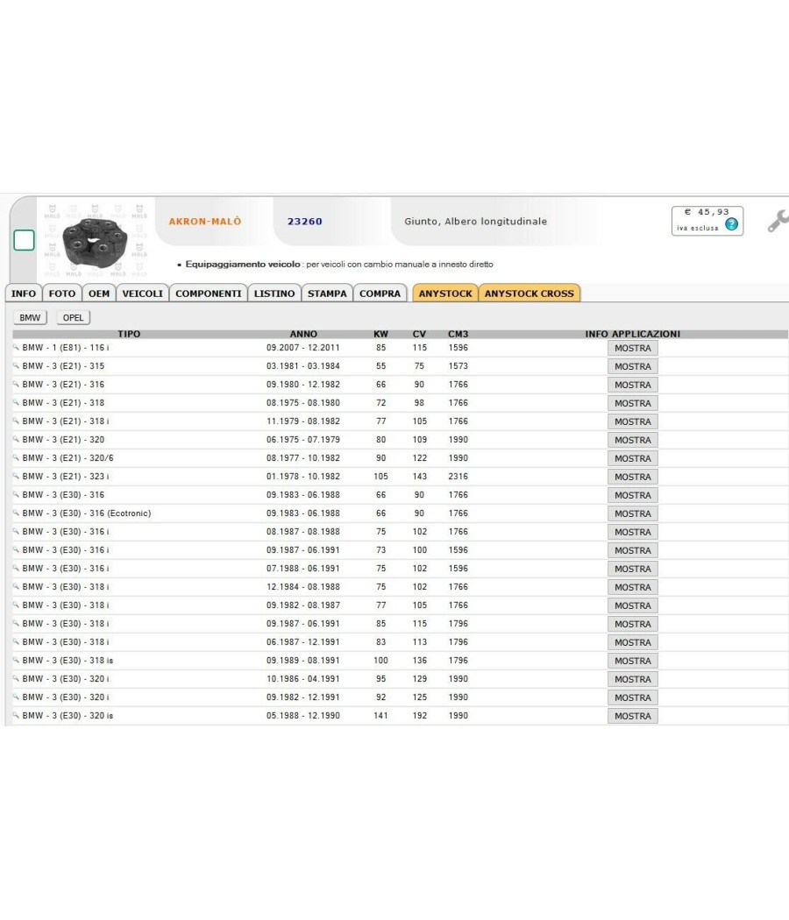Viewport: 789px width, 920px height.
Task: Open the STAMPA tab
Action: click(327, 294)
